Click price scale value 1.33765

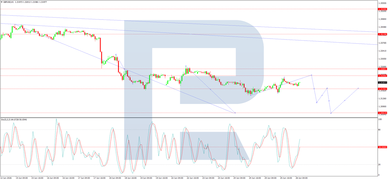(382, 43)
